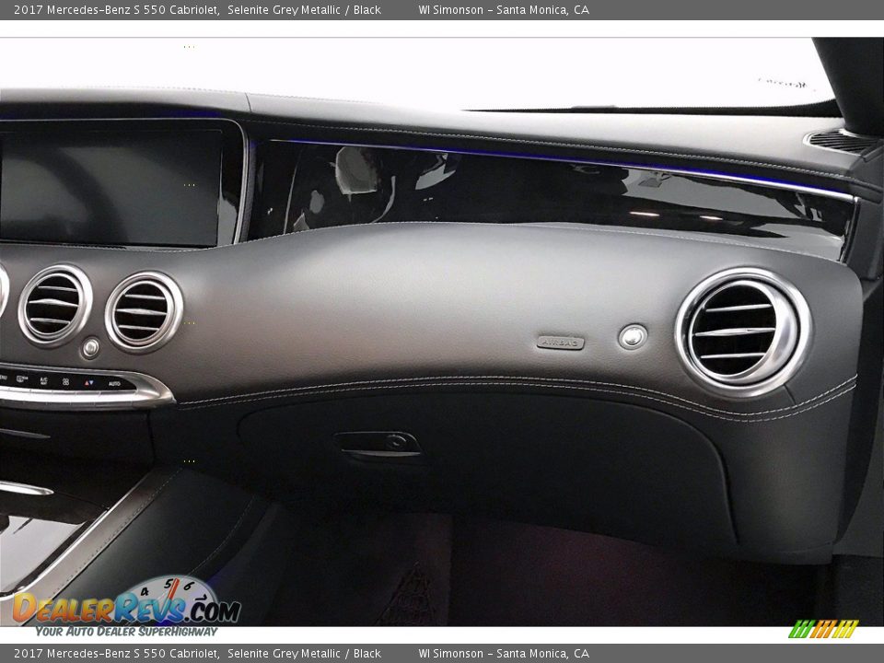Tap the rear window defrost icon button
The height and width of the screenshot is (663, 884).
point(21,378)
